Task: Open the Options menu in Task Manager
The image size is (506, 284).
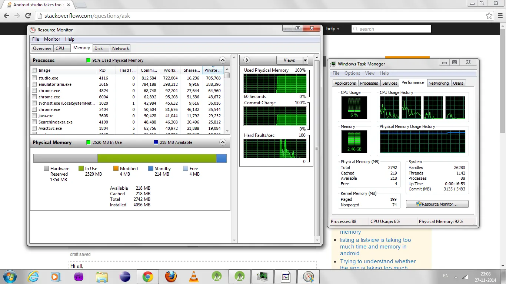Action: click(x=352, y=73)
